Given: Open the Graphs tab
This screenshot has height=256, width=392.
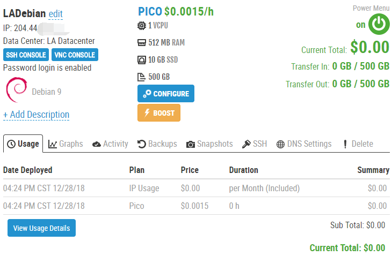Looking at the screenshot, I should click(66, 144).
